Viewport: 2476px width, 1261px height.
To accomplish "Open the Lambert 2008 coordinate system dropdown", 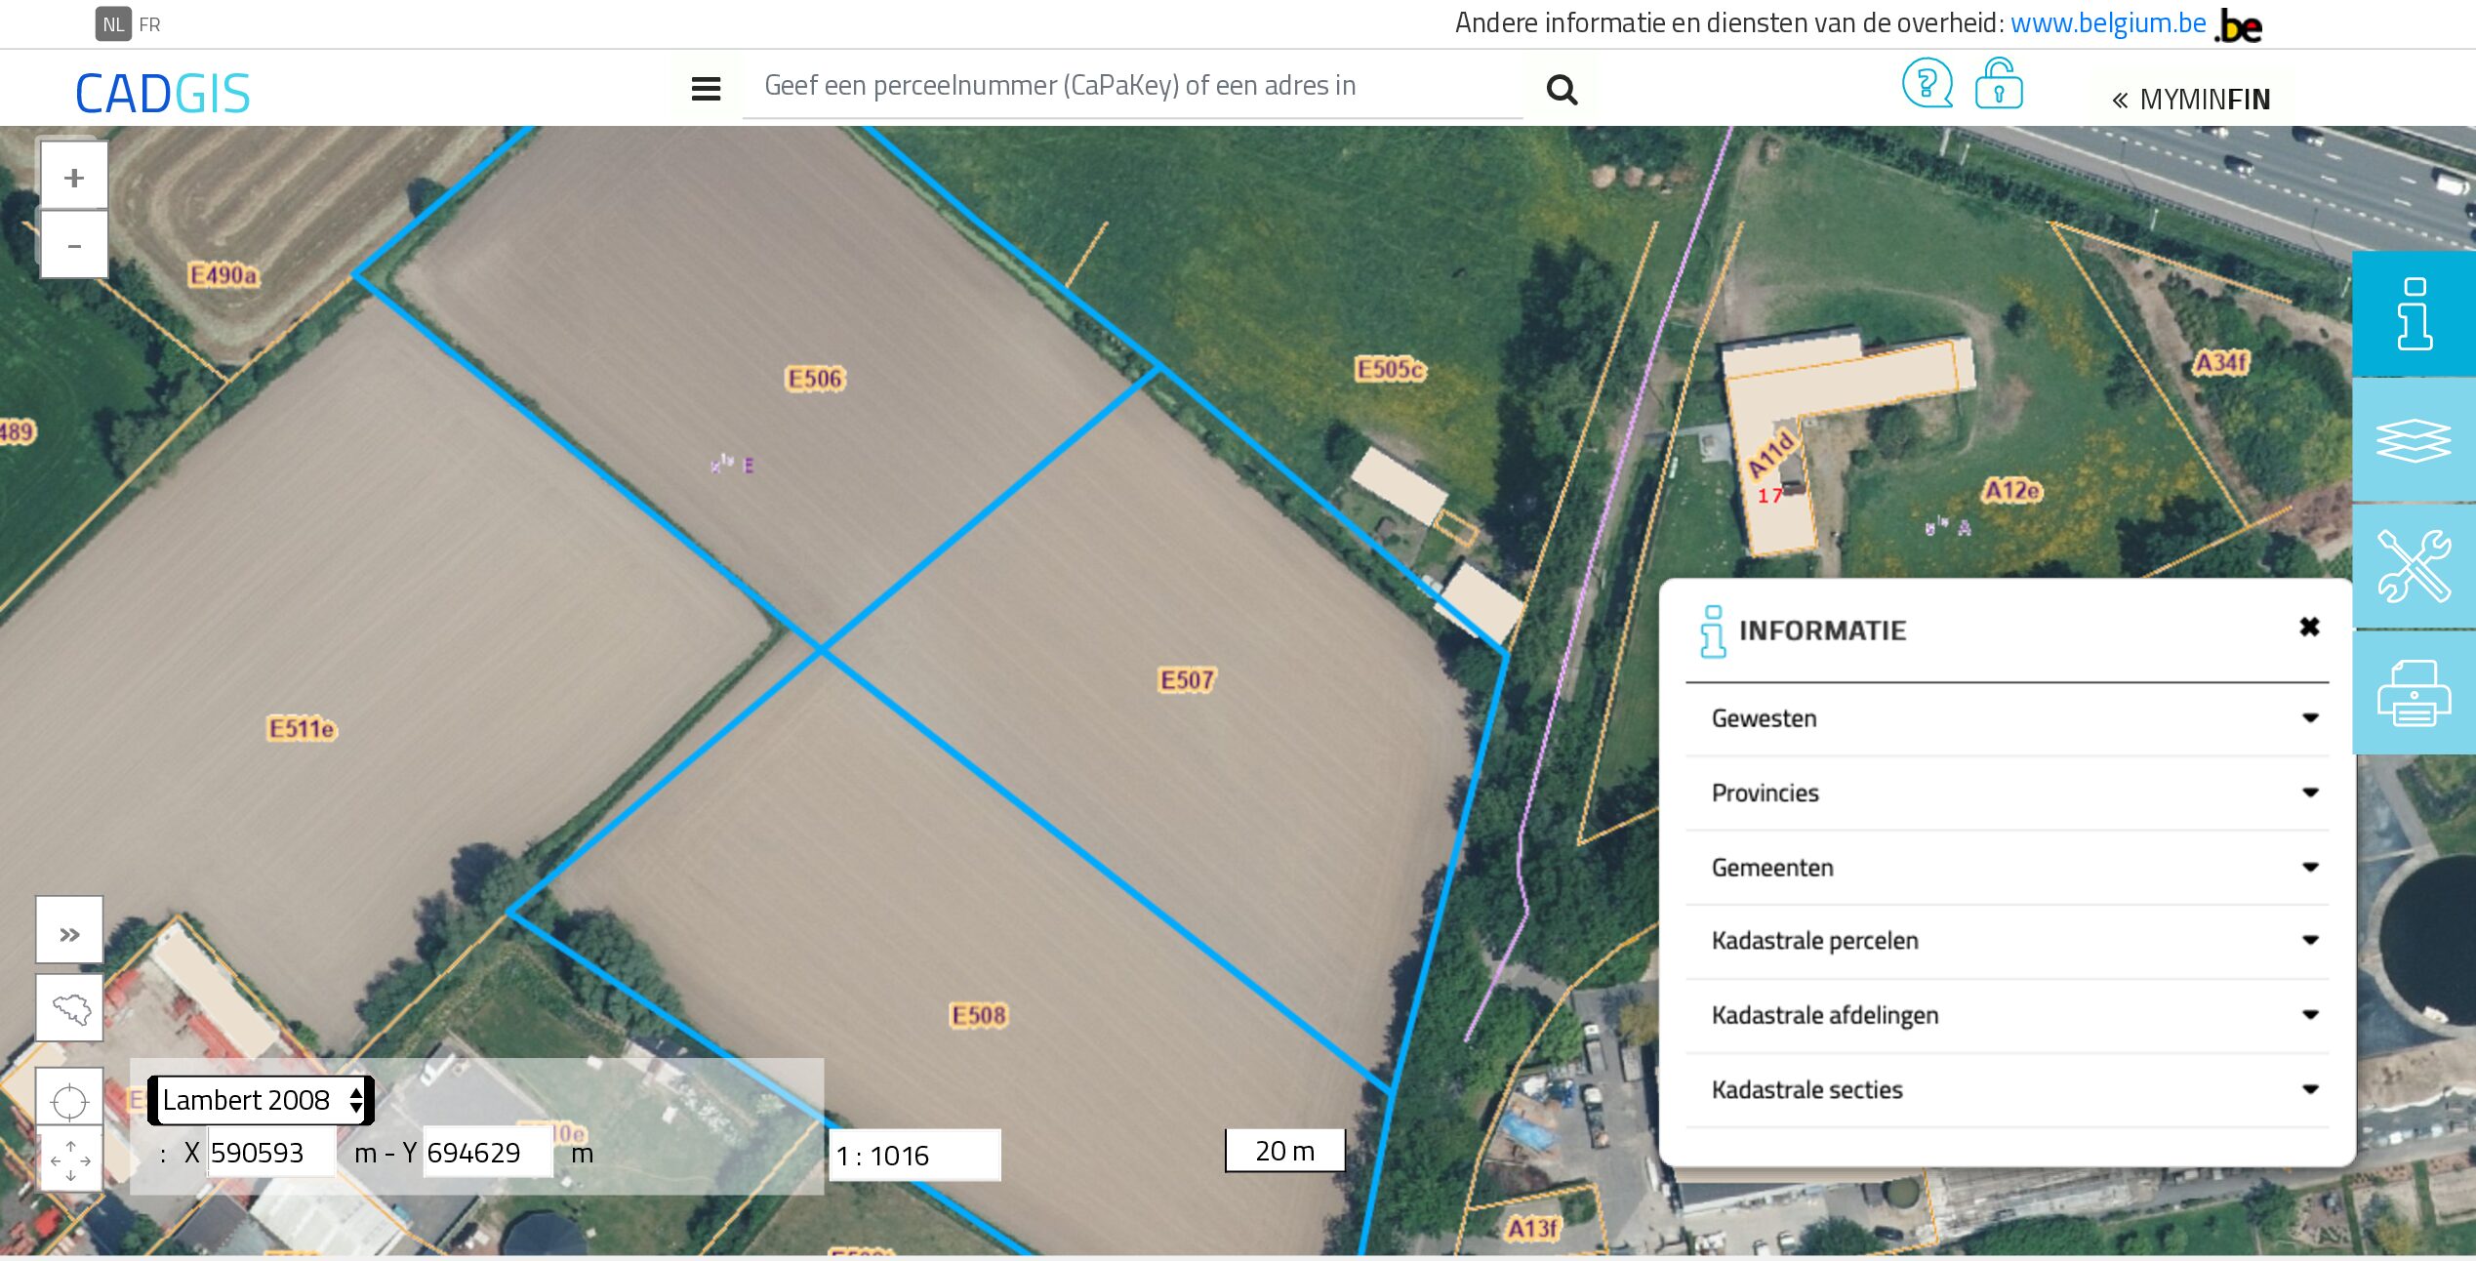I will click(x=261, y=1100).
